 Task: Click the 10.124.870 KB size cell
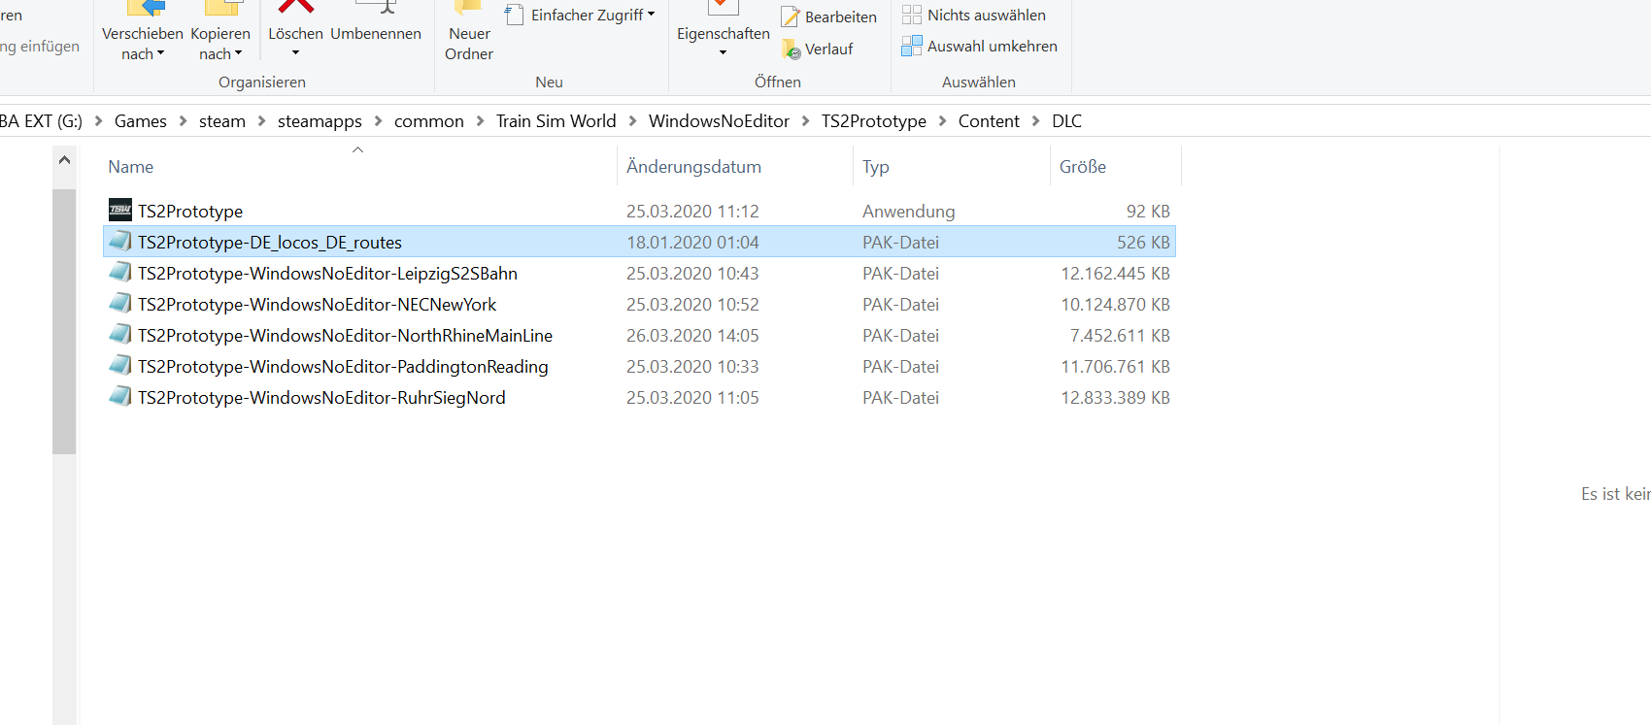point(1115,304)
